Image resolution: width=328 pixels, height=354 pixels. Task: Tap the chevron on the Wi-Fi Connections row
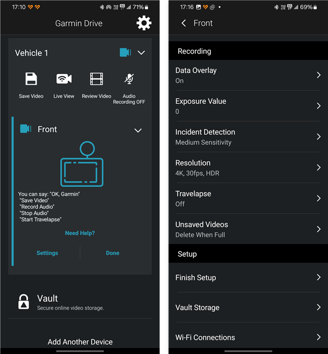[x=319, y=337]
